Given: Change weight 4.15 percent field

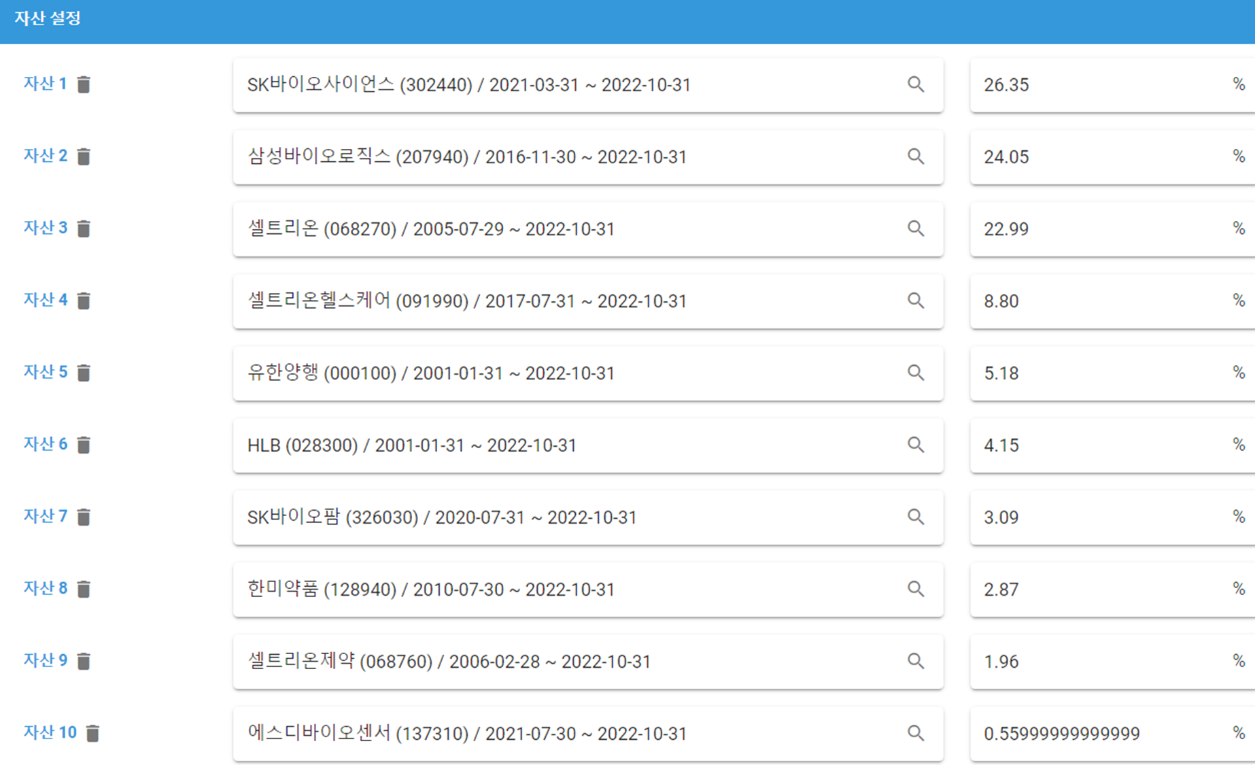Looking at the screenshot, I should [1112, 445].
